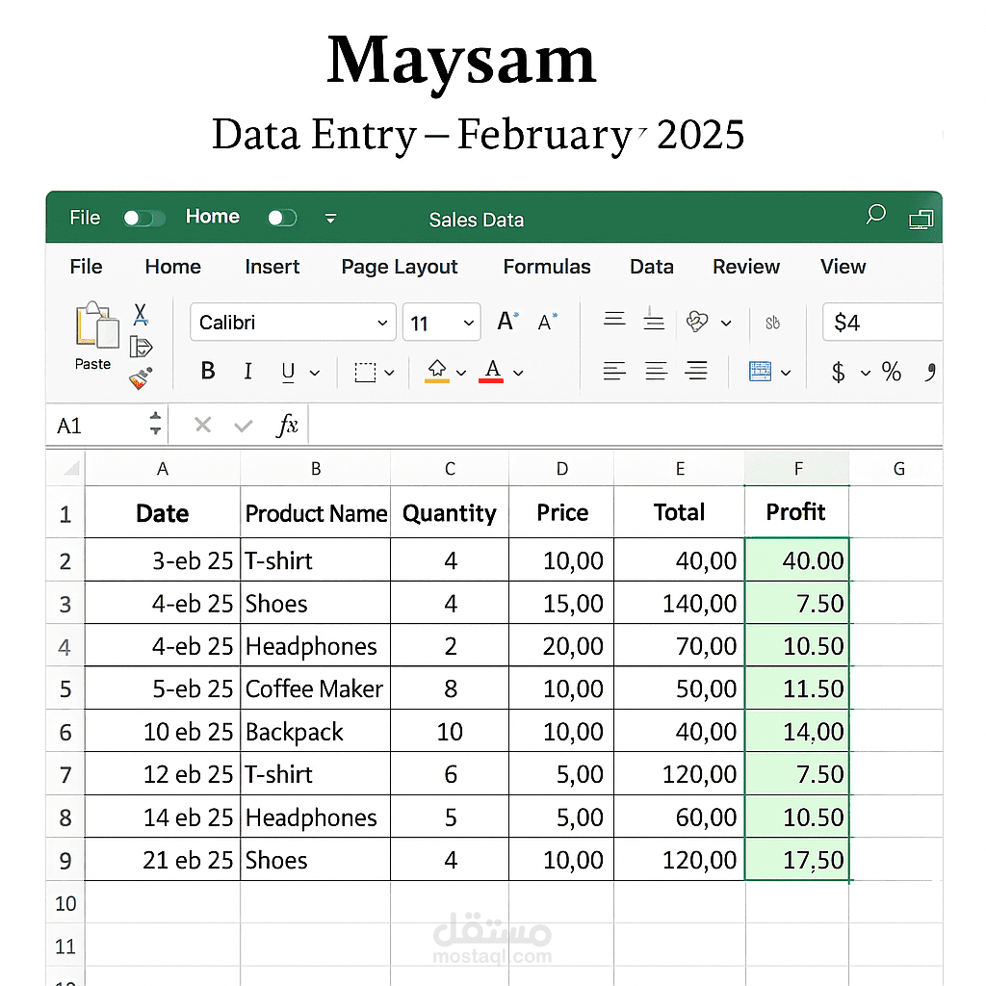
Task: Click the Cut scissors icon
Action: coord(141,315)
